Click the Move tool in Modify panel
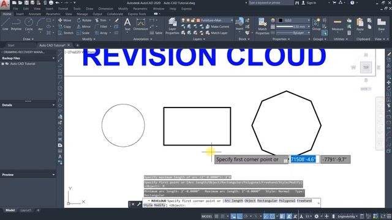This screenshot has height=220, width=392. [x=65, y=20]
